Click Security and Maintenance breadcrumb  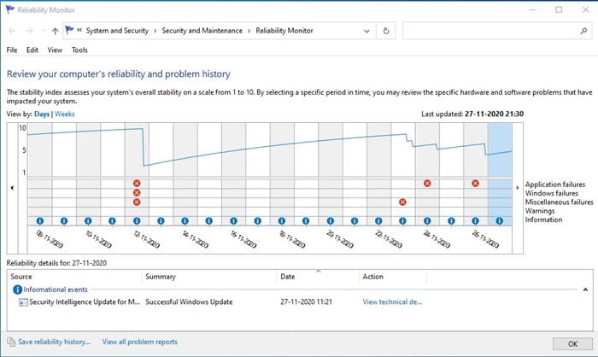pyautogui.click(x=202, y=31)
